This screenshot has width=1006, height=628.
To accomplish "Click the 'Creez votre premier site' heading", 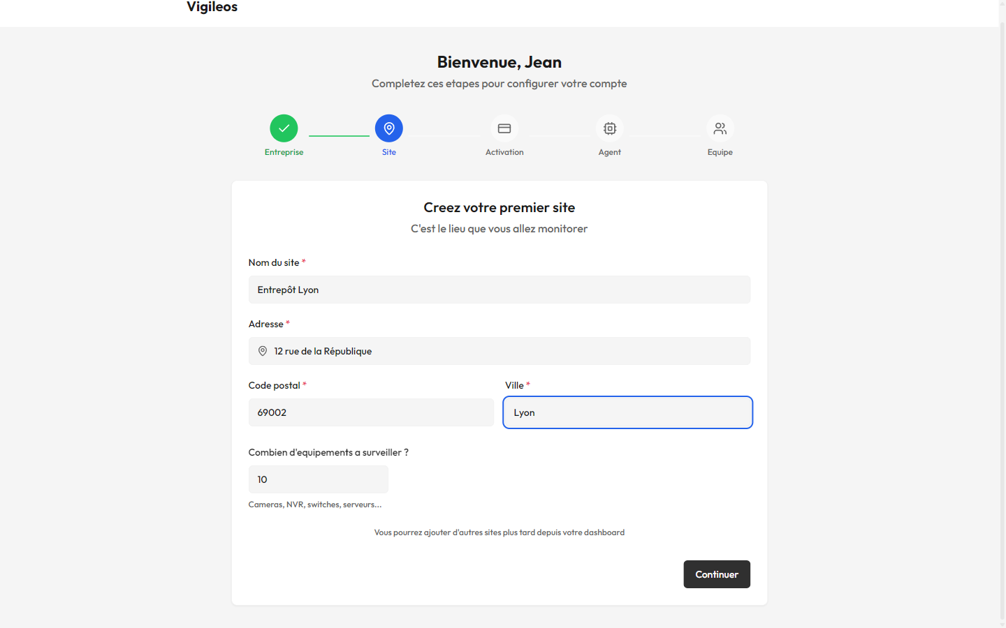I will tap(500, 207).
